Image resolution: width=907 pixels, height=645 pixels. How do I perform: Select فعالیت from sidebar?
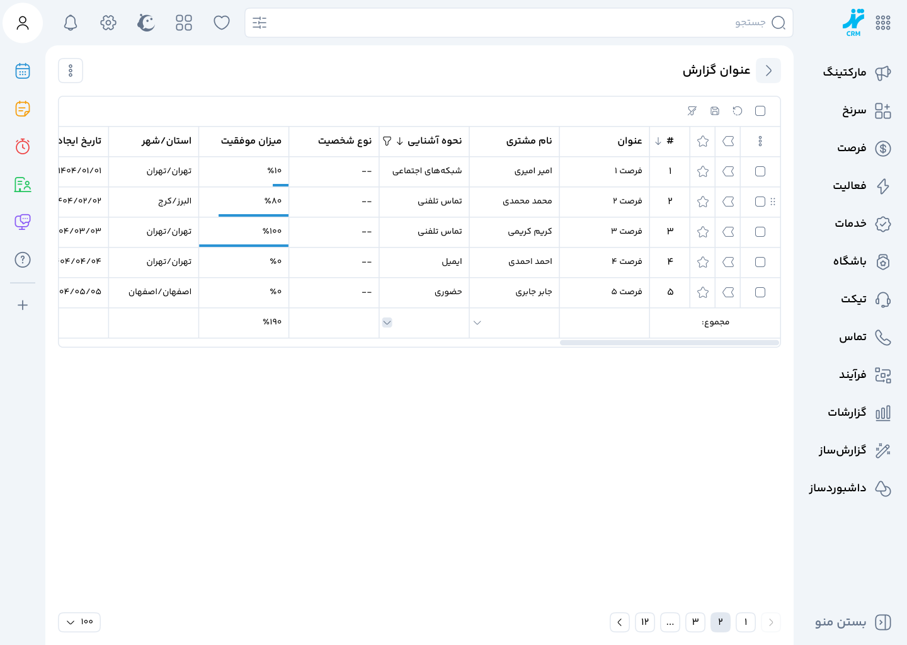pos(861,186)
